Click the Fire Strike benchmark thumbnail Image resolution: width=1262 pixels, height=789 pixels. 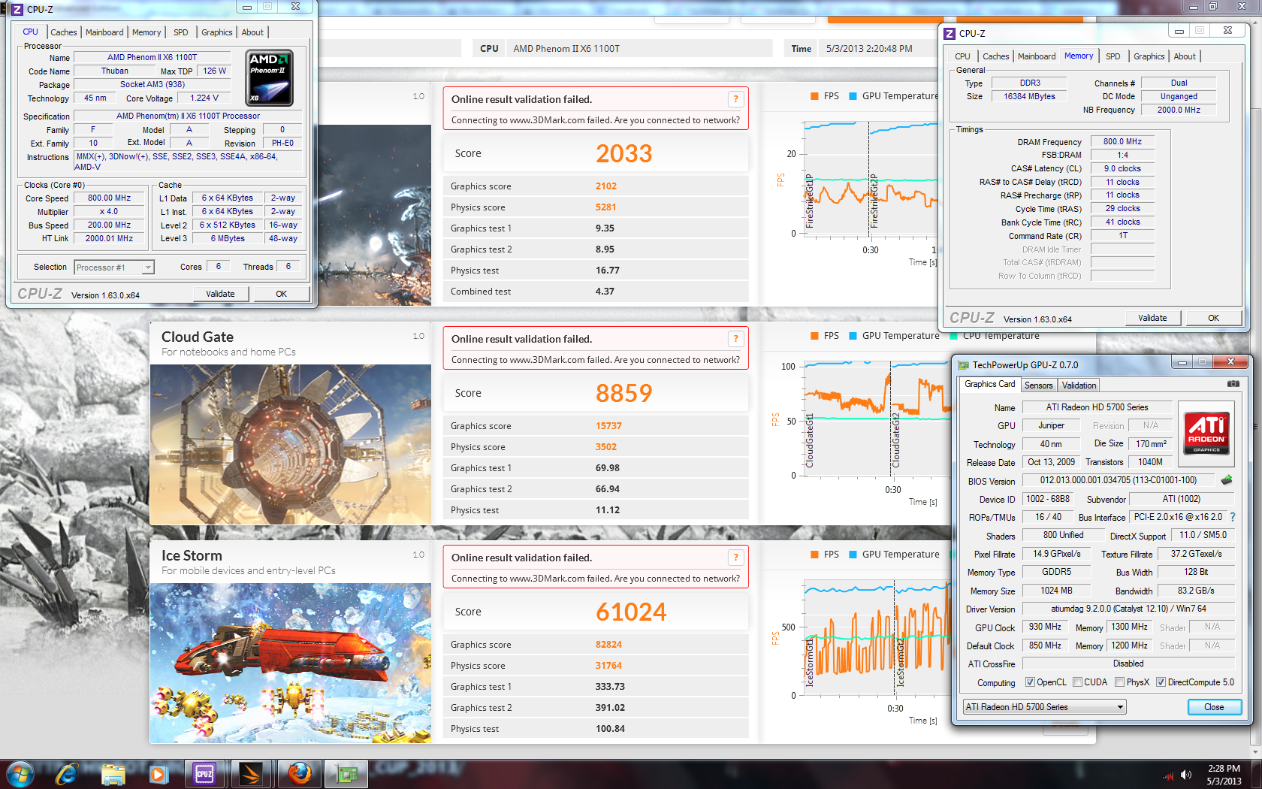point(374,215)
